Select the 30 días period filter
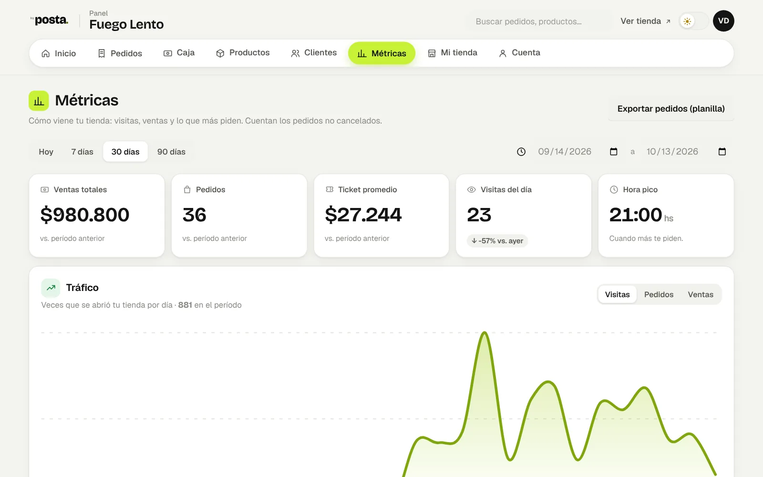Screen dimensions: 763x477 pos(125,152)
